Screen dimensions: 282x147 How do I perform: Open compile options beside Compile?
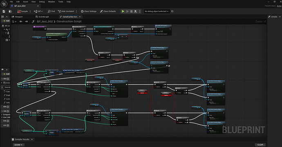30,11
